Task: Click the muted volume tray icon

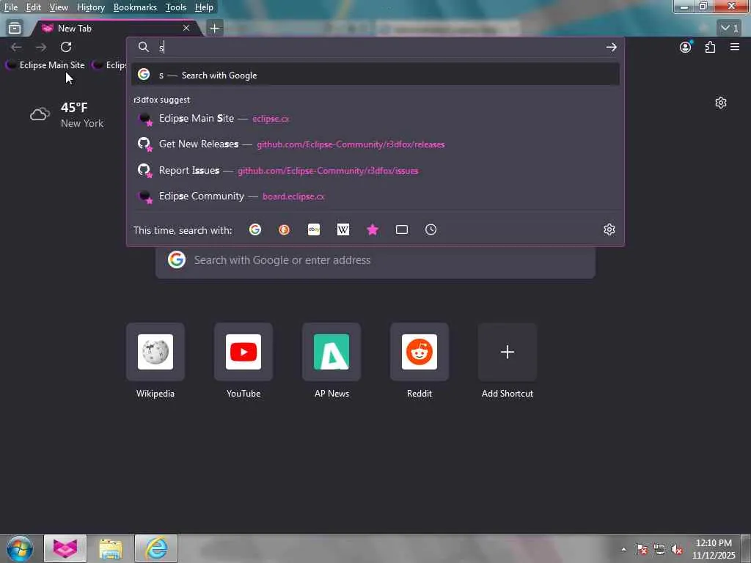Action: point(676,549)
